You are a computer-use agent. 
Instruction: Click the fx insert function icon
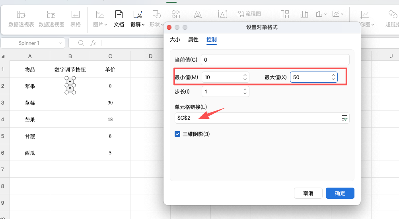coord(93,43)
